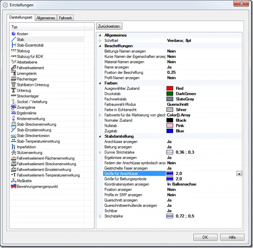
Task: Click the Red swatch for Ausgewählter Zustand
Action: point(170,88)
